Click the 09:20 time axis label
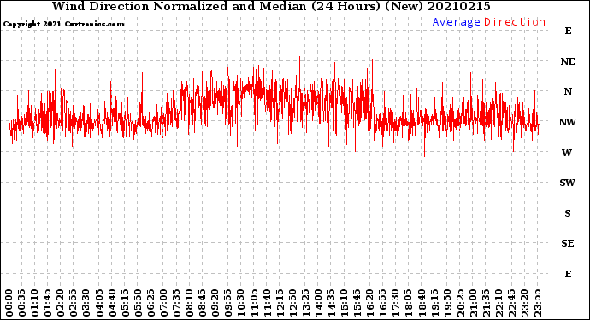The height and width of the screenshot is (320, 590). (215, 303)
